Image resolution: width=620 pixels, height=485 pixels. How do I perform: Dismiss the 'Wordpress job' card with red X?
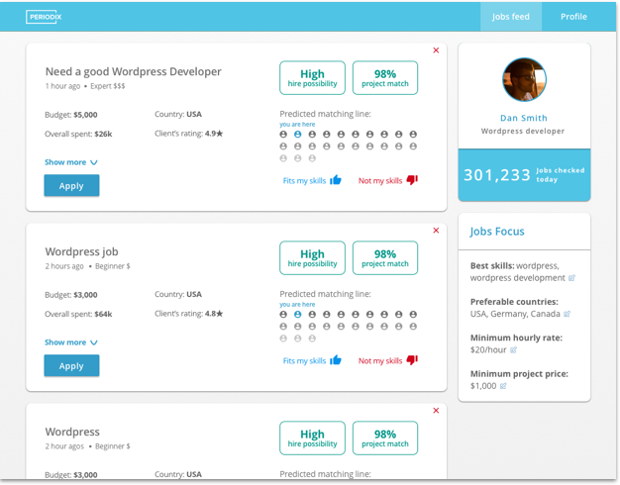436,231
